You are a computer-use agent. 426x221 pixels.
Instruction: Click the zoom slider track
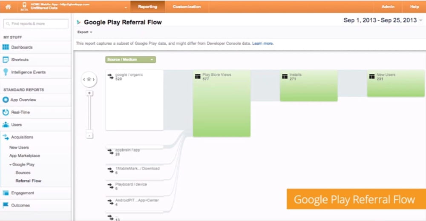point(89,113)
